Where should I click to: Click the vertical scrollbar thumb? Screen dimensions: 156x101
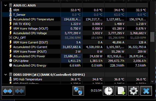(152, 37)
